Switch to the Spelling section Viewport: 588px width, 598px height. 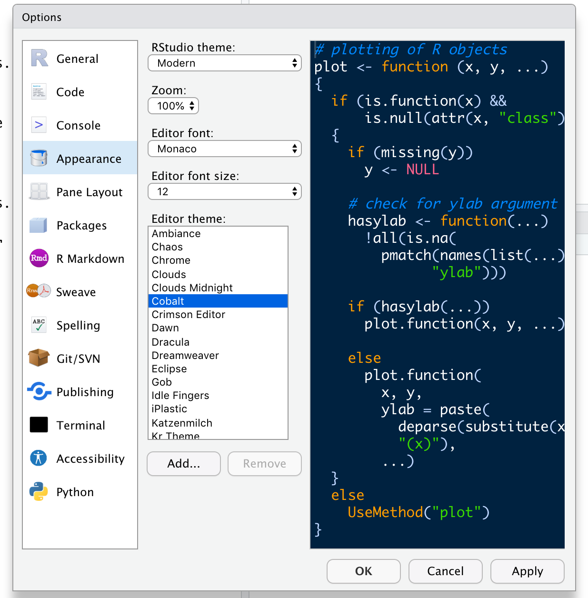78,325
